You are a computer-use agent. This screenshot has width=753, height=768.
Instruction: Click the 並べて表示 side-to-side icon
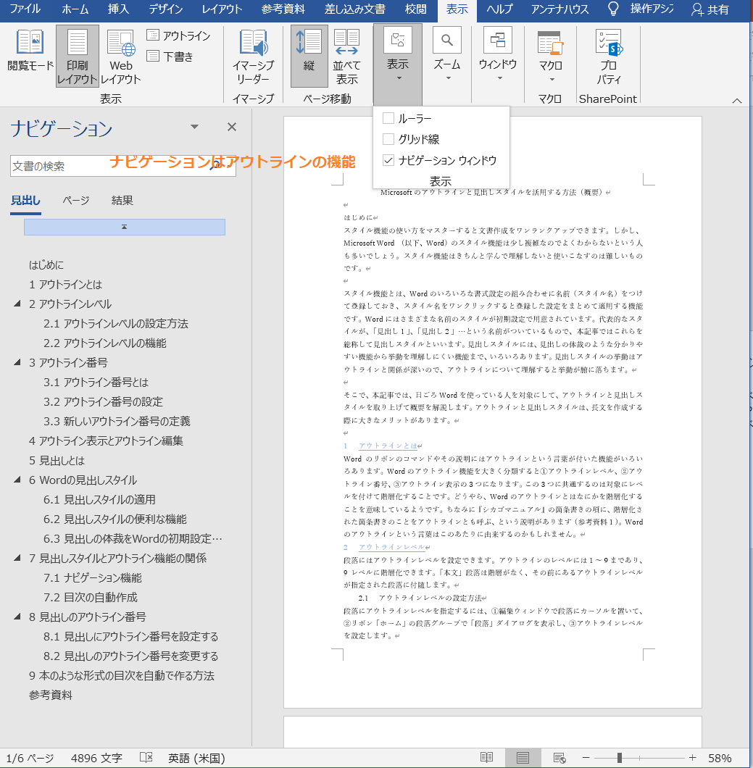[x=346, y=57]
